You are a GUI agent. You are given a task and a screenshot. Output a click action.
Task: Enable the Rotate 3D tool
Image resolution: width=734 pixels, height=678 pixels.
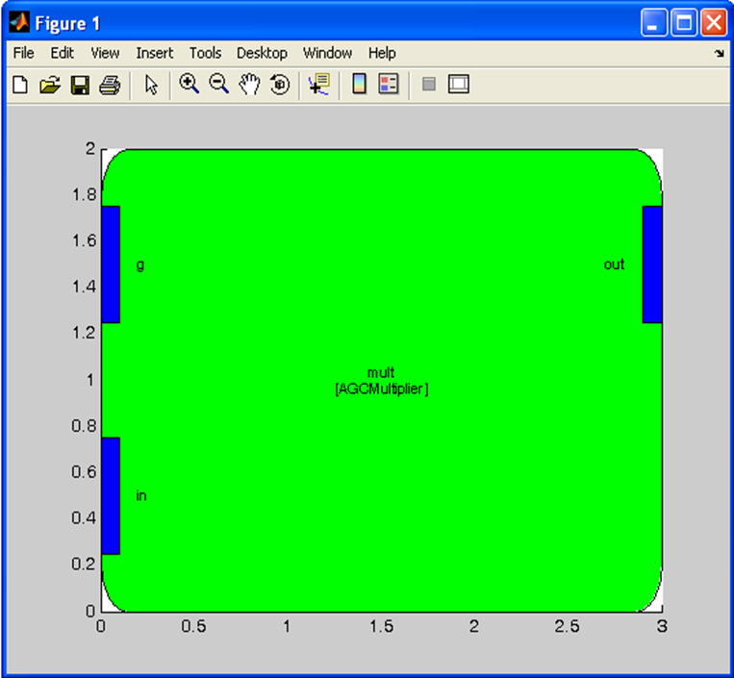tap(280, 85)
